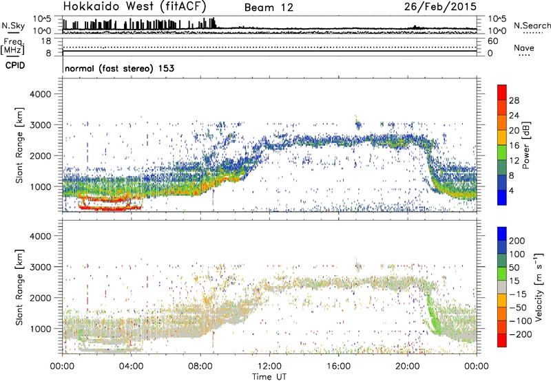Select the "Beam 12" label
551x381 pixels.
coord(269,8)
